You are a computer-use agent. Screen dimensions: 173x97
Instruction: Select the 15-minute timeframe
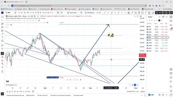coord(25,13)
